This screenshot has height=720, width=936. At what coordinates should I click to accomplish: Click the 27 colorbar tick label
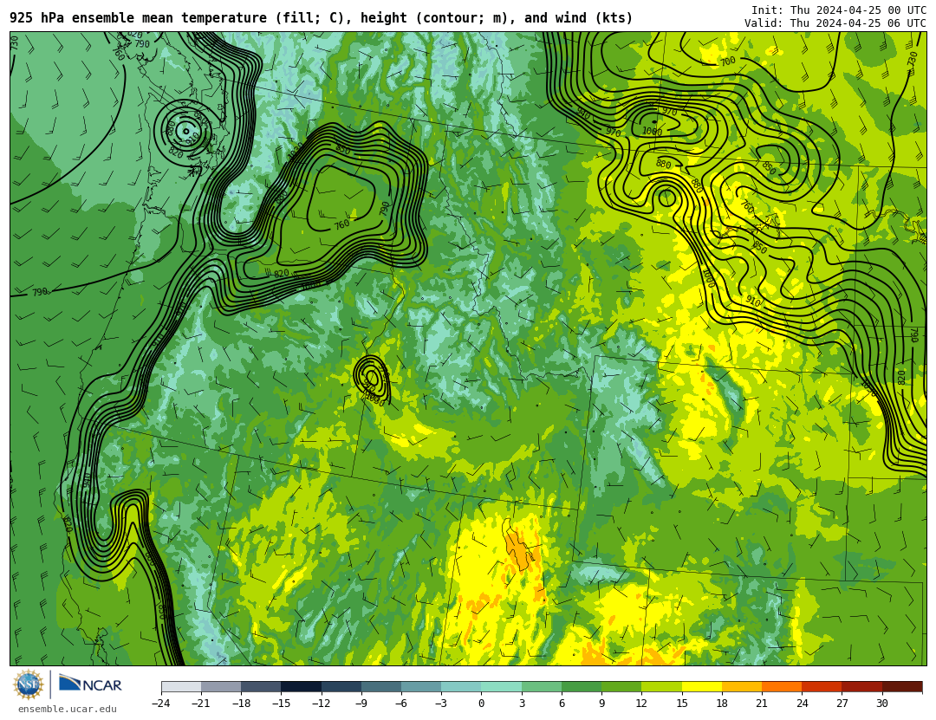(x=842, y=704)
